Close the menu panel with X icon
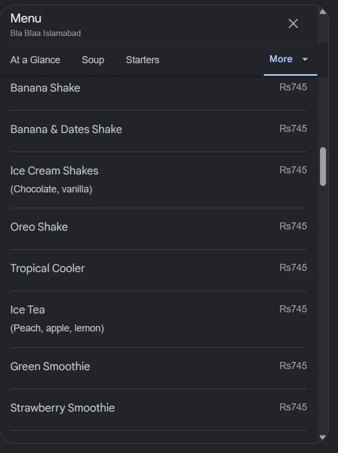Image resolution: width=338 pixels, height=453 pixels. (x=293, y=23)
